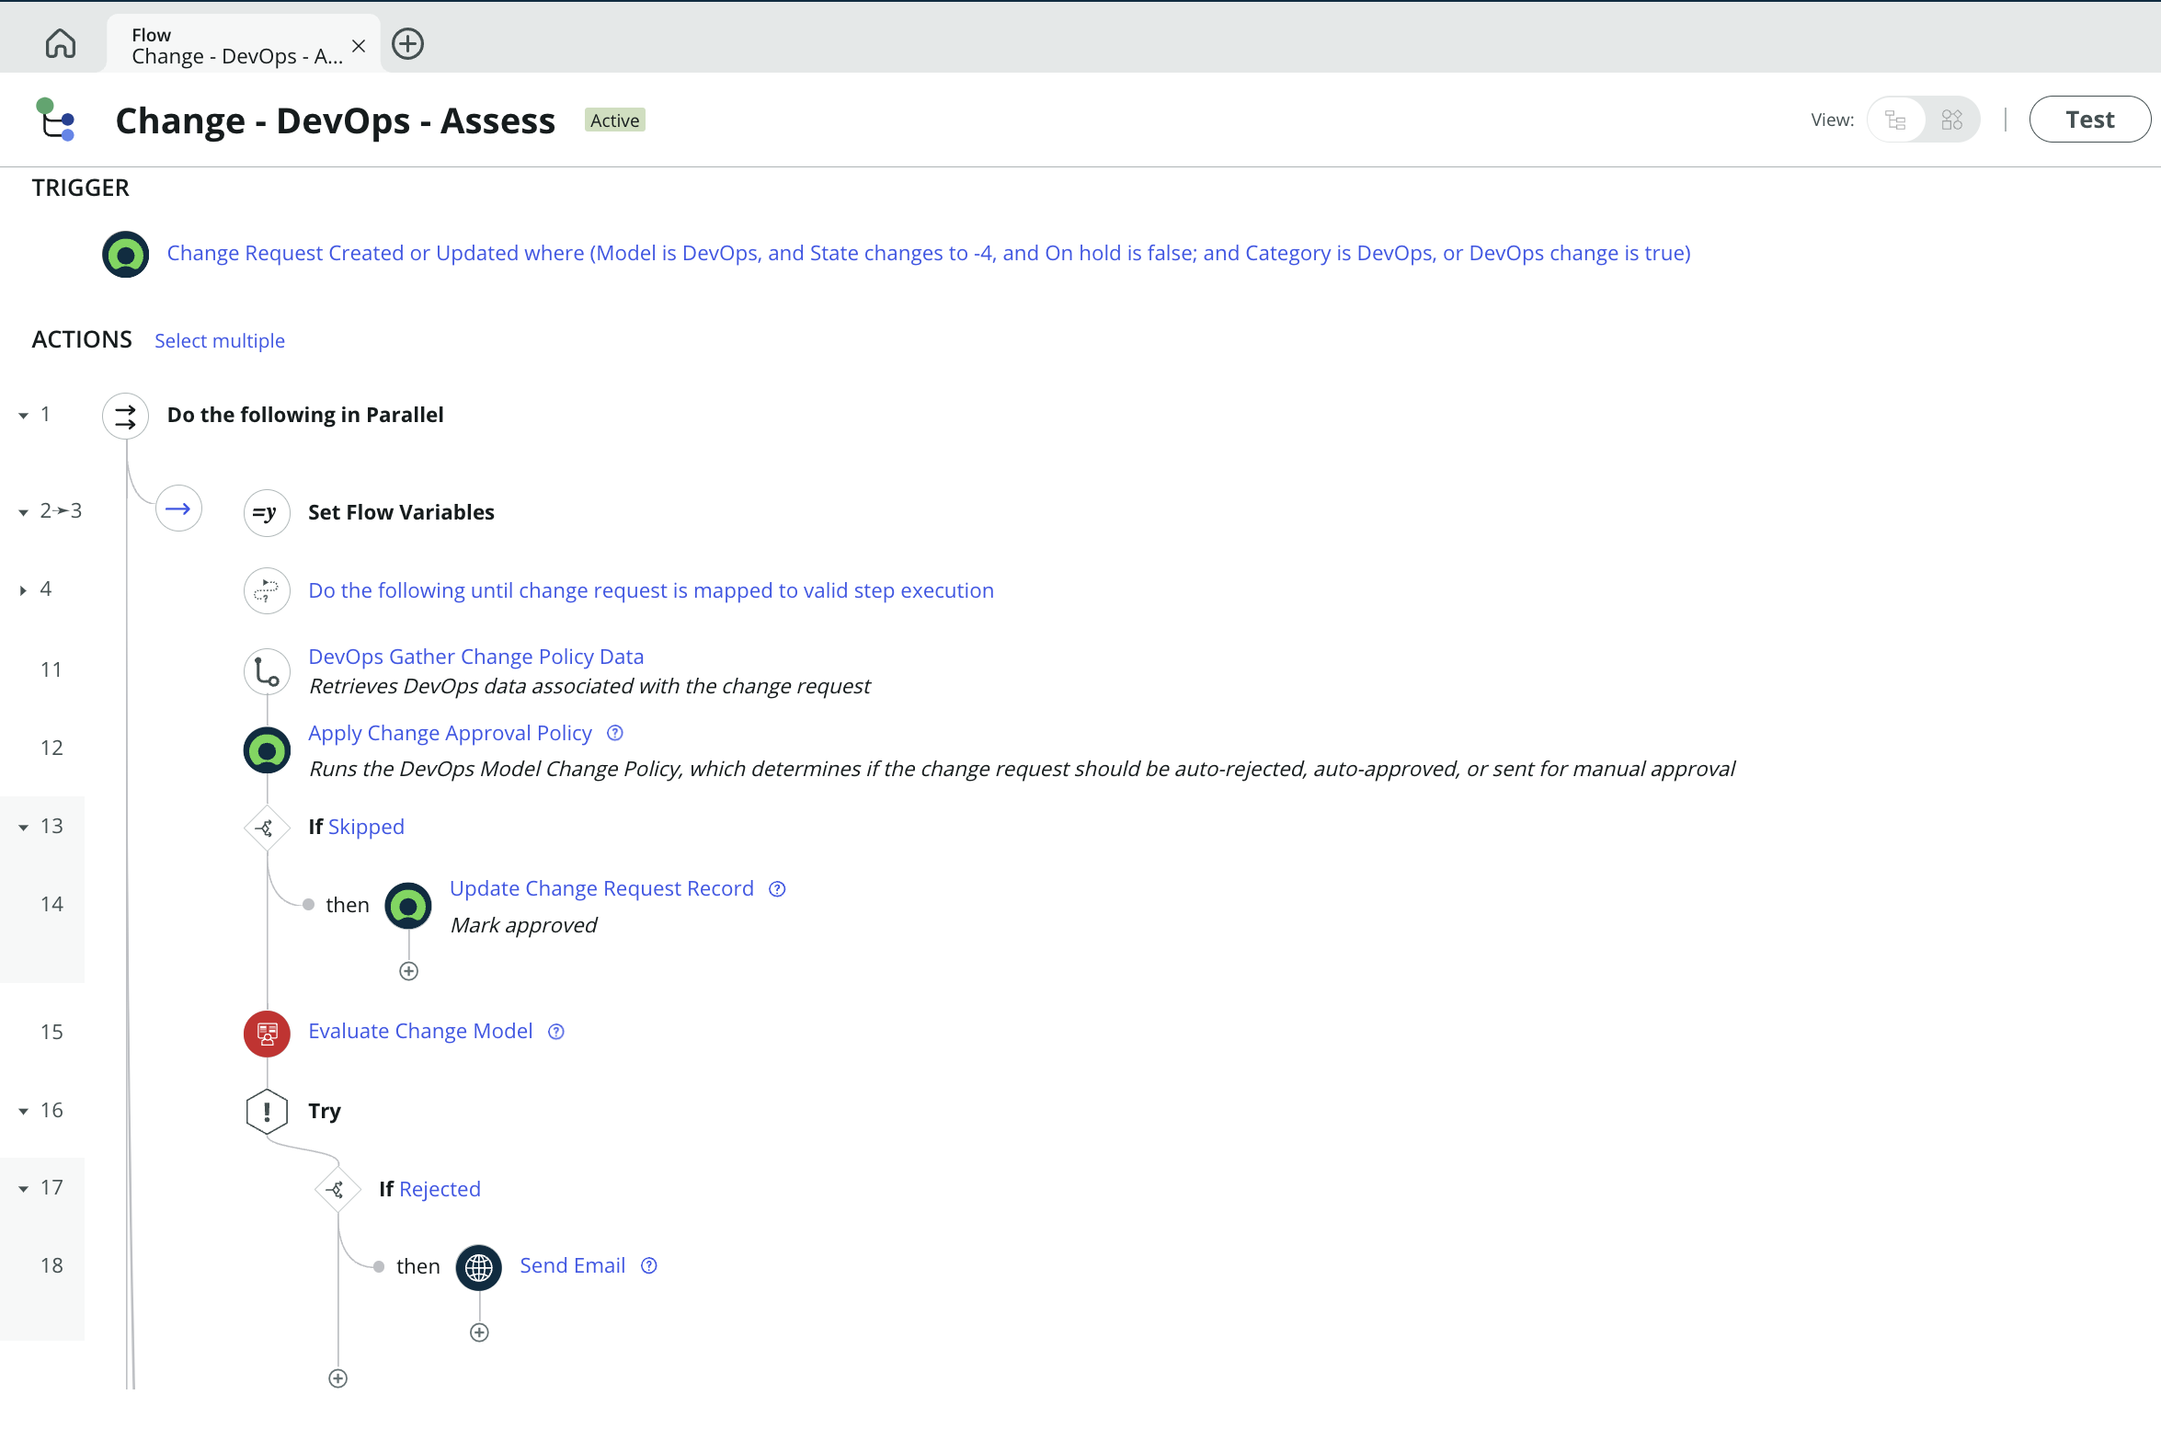Open the trigger record icon
Screen dimensions: 2161x1429
(x=125, y=254)
